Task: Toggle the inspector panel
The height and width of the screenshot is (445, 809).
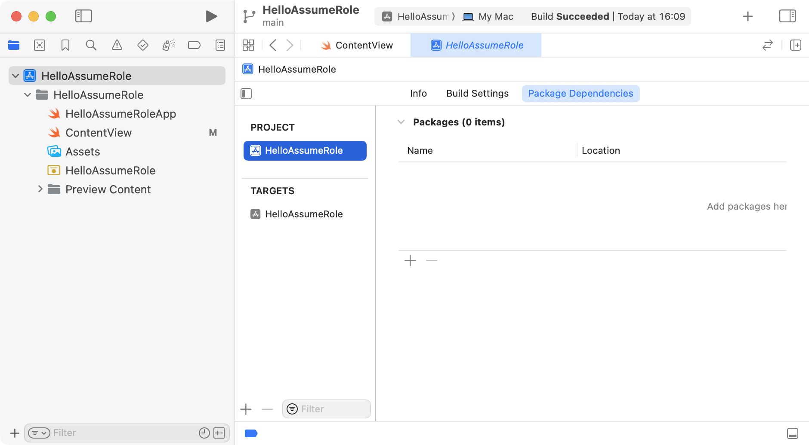Action: coord(787,16)
